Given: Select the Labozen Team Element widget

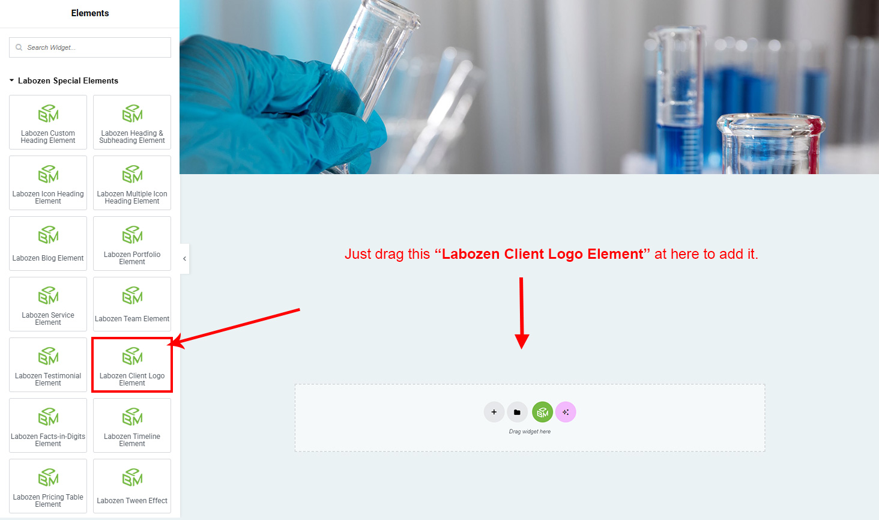Looking at the screenshot, I should [132, 304].
